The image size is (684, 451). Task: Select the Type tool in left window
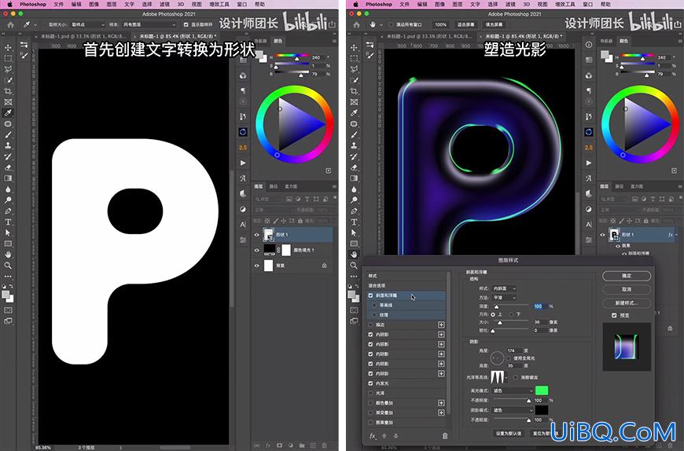(x=8, y=222)
